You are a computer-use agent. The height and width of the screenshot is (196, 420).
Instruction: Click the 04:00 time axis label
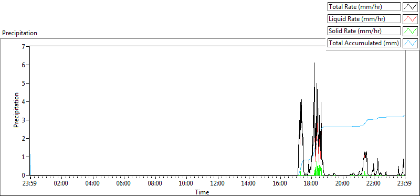(93, 184)
